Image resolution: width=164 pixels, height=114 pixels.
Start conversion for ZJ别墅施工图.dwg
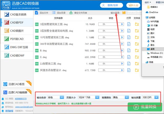122,64
